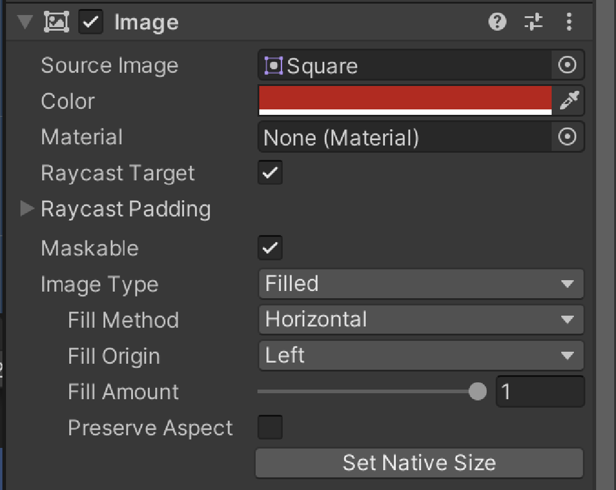This screenshot has width=616, height=490.
Task: Click the Square sprite icon in Source Image
Action: coord(274,66)
